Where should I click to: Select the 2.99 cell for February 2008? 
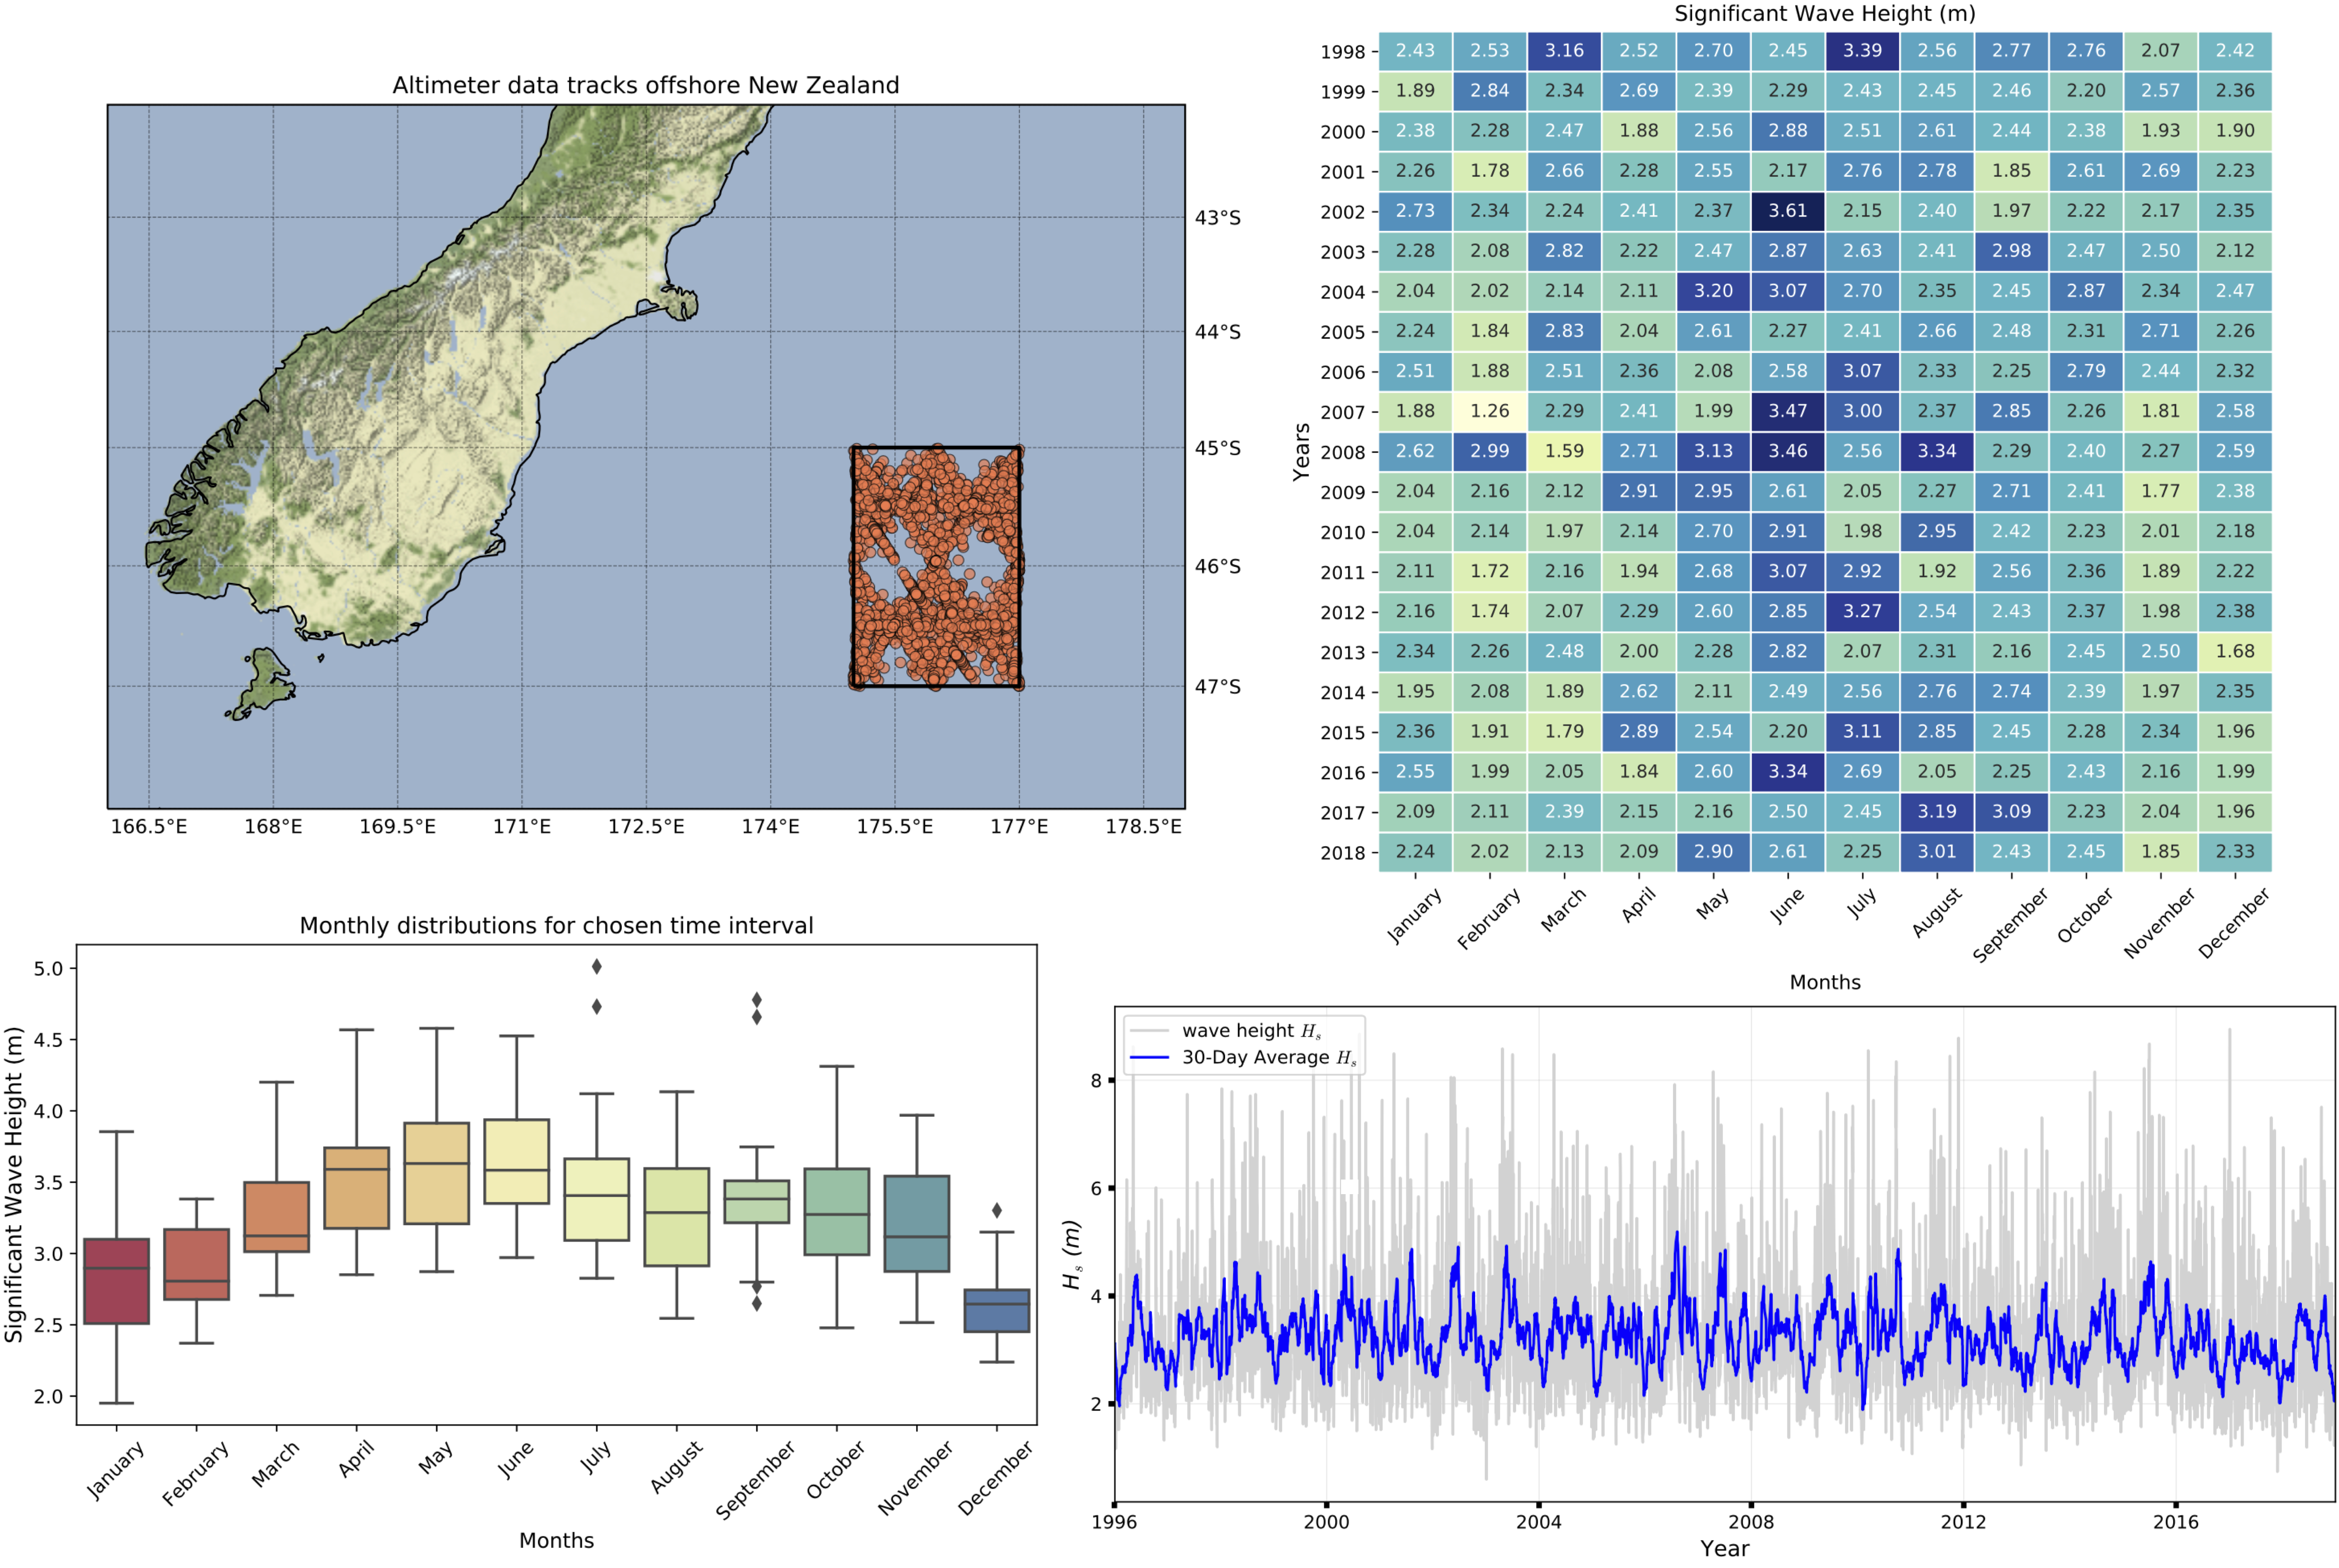(1490, 451)
